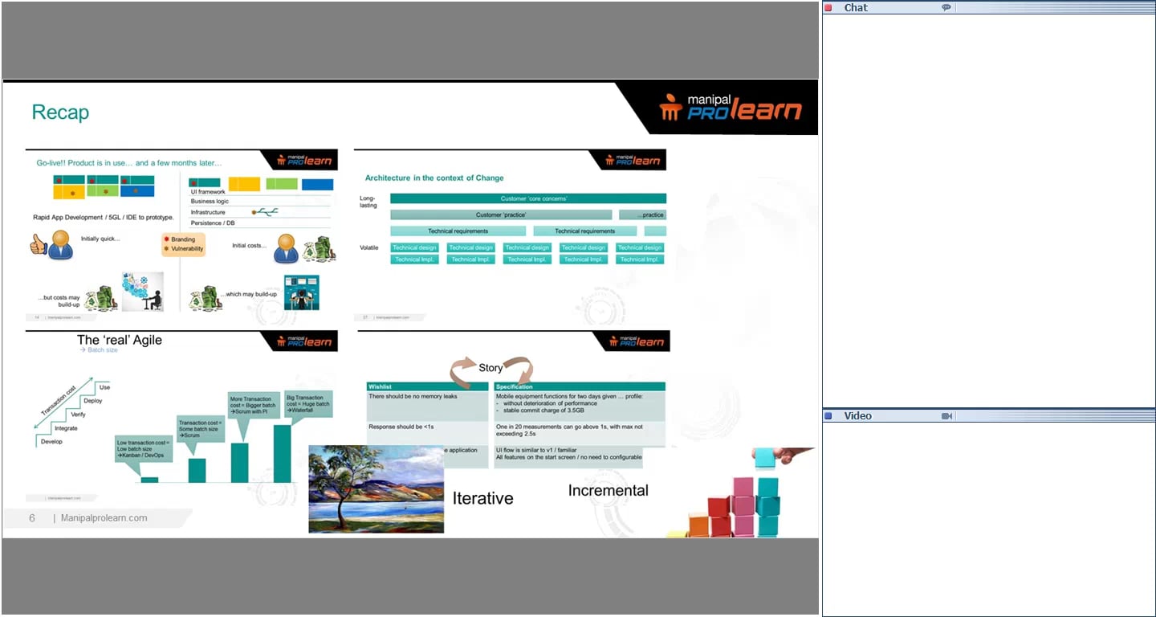Click the Video panel title

click(x=857, y=416)
